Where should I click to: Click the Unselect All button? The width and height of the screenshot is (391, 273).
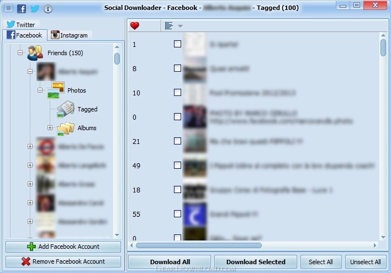(x=366, y=262)
